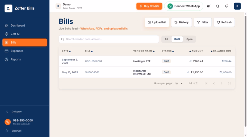The height and width of the screenshot is (137, 247).
Task: Open attachment icon beside ₹766.44
Action: point(190,61)
